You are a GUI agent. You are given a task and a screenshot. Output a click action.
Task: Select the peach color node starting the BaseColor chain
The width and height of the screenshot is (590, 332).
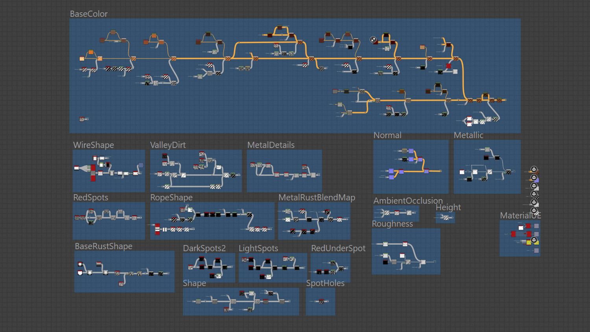point(82,59)
